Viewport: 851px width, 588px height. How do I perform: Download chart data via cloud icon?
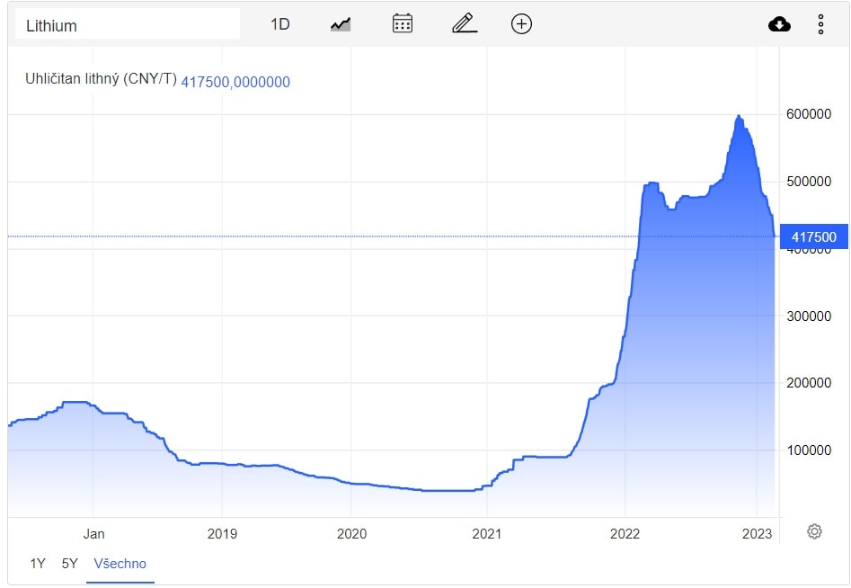[x=779, y=24]
